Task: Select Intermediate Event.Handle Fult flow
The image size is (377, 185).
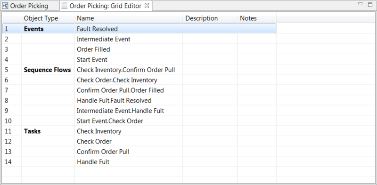Action: 128,111
